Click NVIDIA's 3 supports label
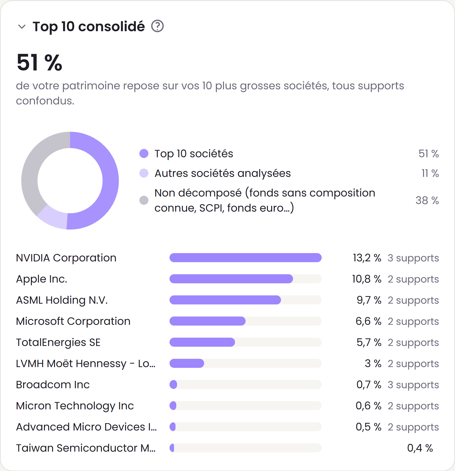Screen dimensions: 455x471 413,258
